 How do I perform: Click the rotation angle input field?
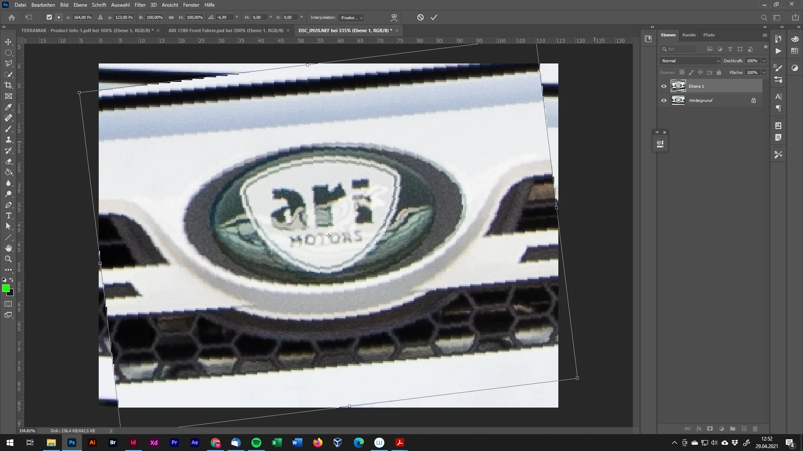[x=225, y=18]
